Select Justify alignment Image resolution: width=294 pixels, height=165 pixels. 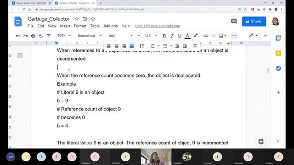pos(132,46)
